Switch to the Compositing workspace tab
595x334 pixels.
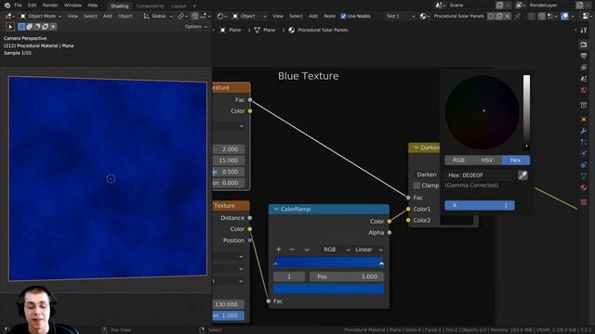[x=150, y=6]
